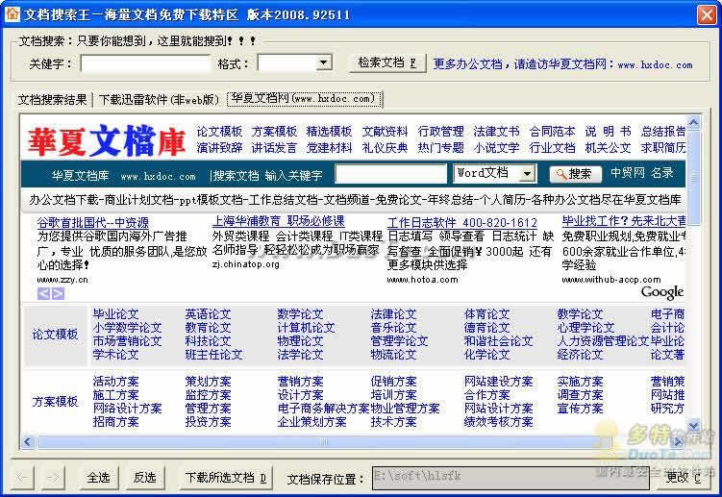Open ad 工作日志软件 400-820-1612

click(462, 223)
